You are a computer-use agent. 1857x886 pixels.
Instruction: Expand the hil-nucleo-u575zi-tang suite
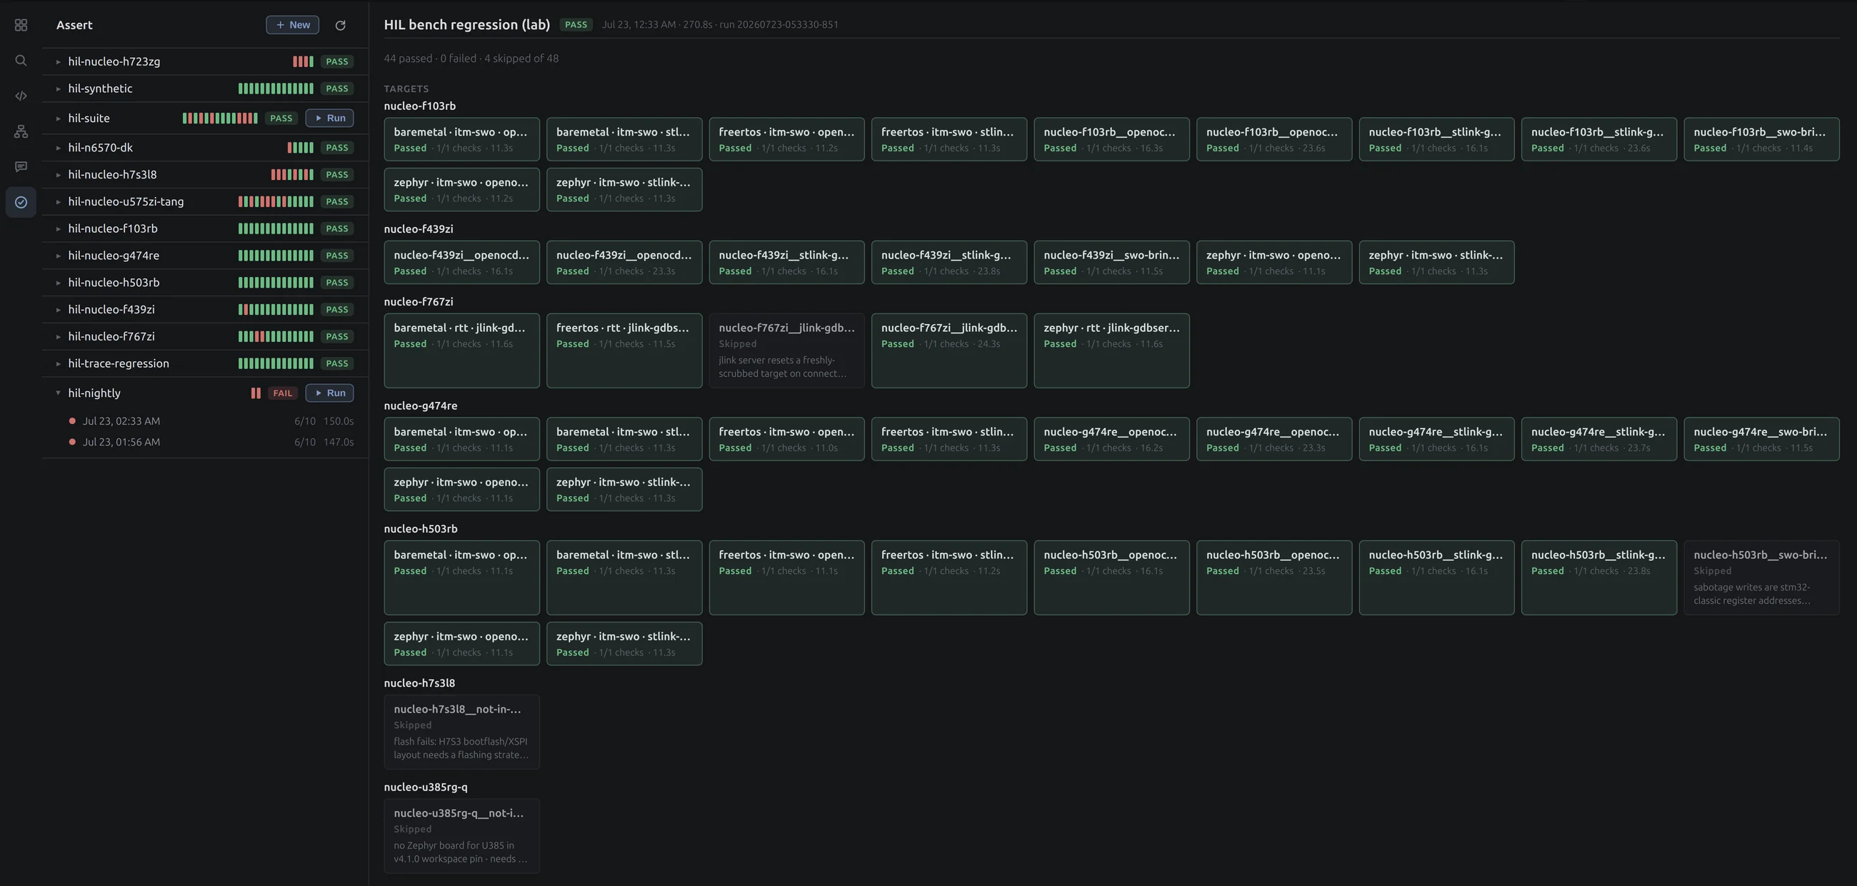59,202
